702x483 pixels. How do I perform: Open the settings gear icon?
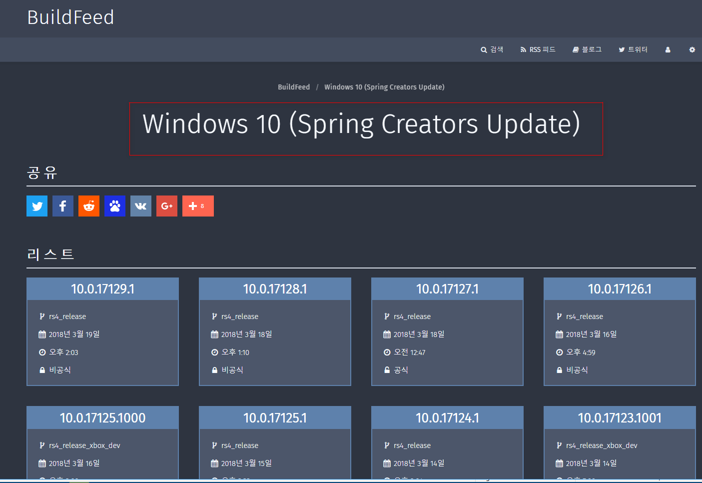point(692,49)
